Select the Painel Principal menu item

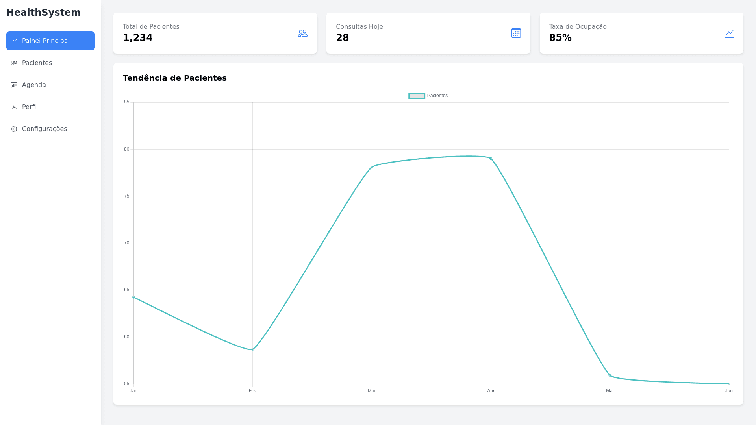[46, 41]
